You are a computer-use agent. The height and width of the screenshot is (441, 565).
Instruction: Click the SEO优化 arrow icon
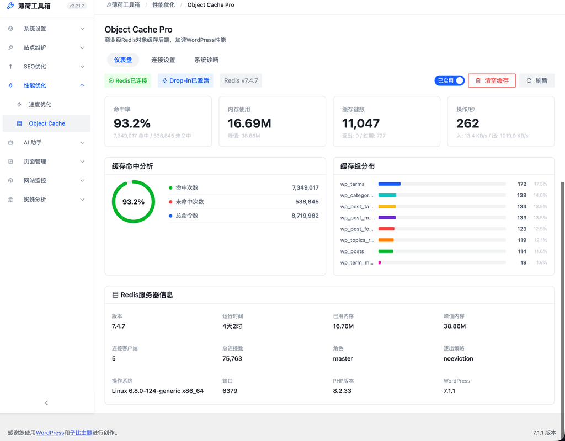(10, 67)
